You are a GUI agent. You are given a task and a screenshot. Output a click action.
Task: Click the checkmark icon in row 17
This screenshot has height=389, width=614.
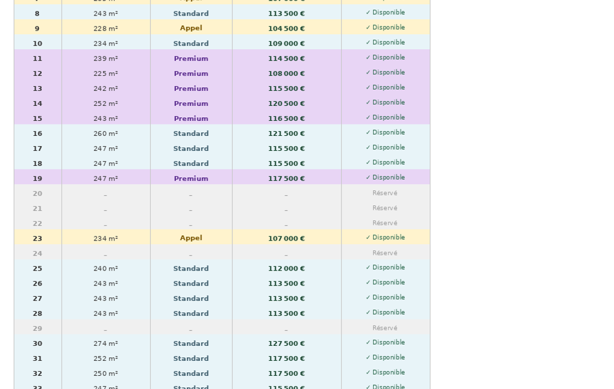pyautogui.click(x=368, y=148)
